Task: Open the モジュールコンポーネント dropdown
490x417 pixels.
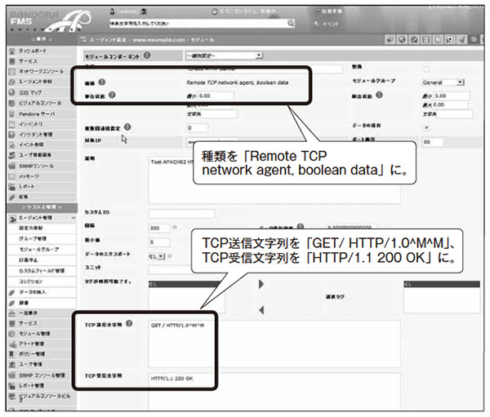Action: 224,56
